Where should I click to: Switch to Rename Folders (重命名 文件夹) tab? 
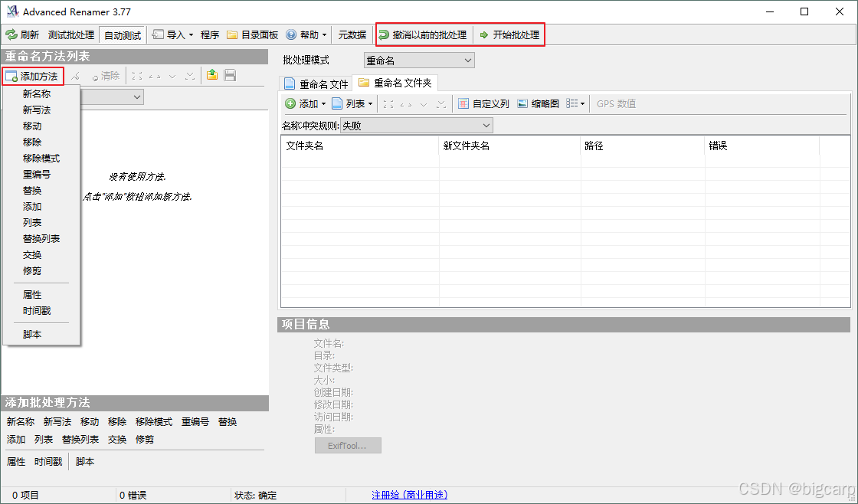coord(395,83)
